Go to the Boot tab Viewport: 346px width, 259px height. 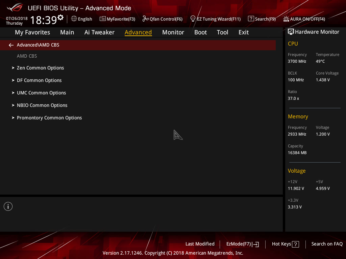tap(201, 32)
